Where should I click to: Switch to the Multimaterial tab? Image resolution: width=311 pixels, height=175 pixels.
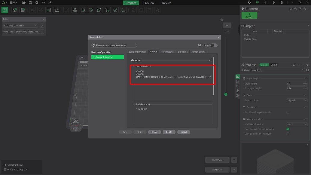pos(167,51)
